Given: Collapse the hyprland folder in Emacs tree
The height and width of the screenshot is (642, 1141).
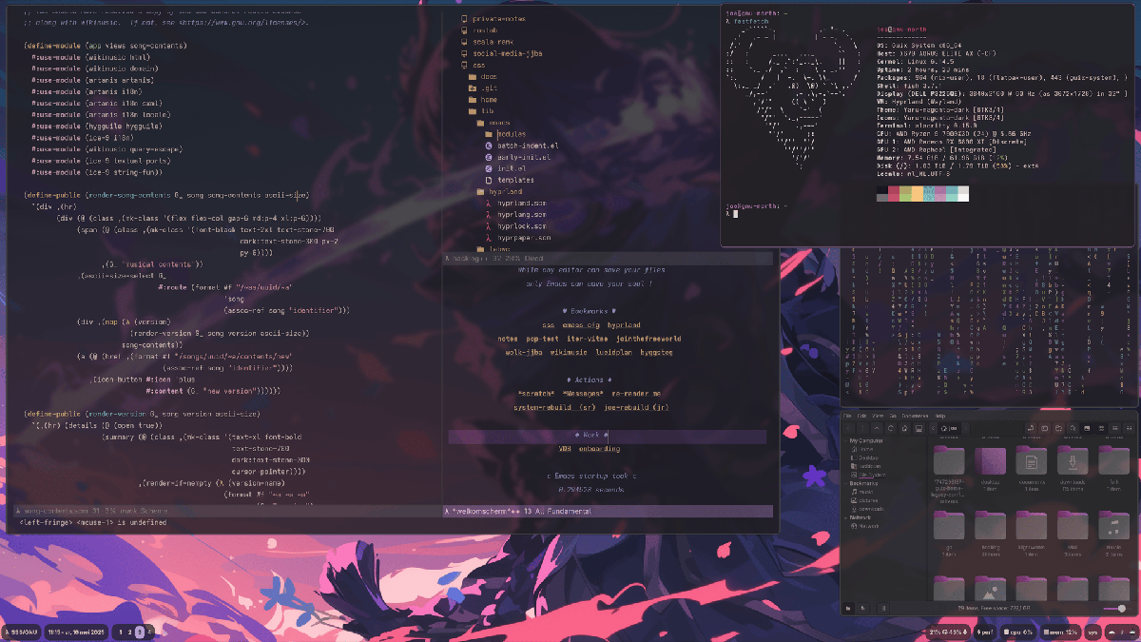Looking at the screenshot, I should tap(480, 192).
